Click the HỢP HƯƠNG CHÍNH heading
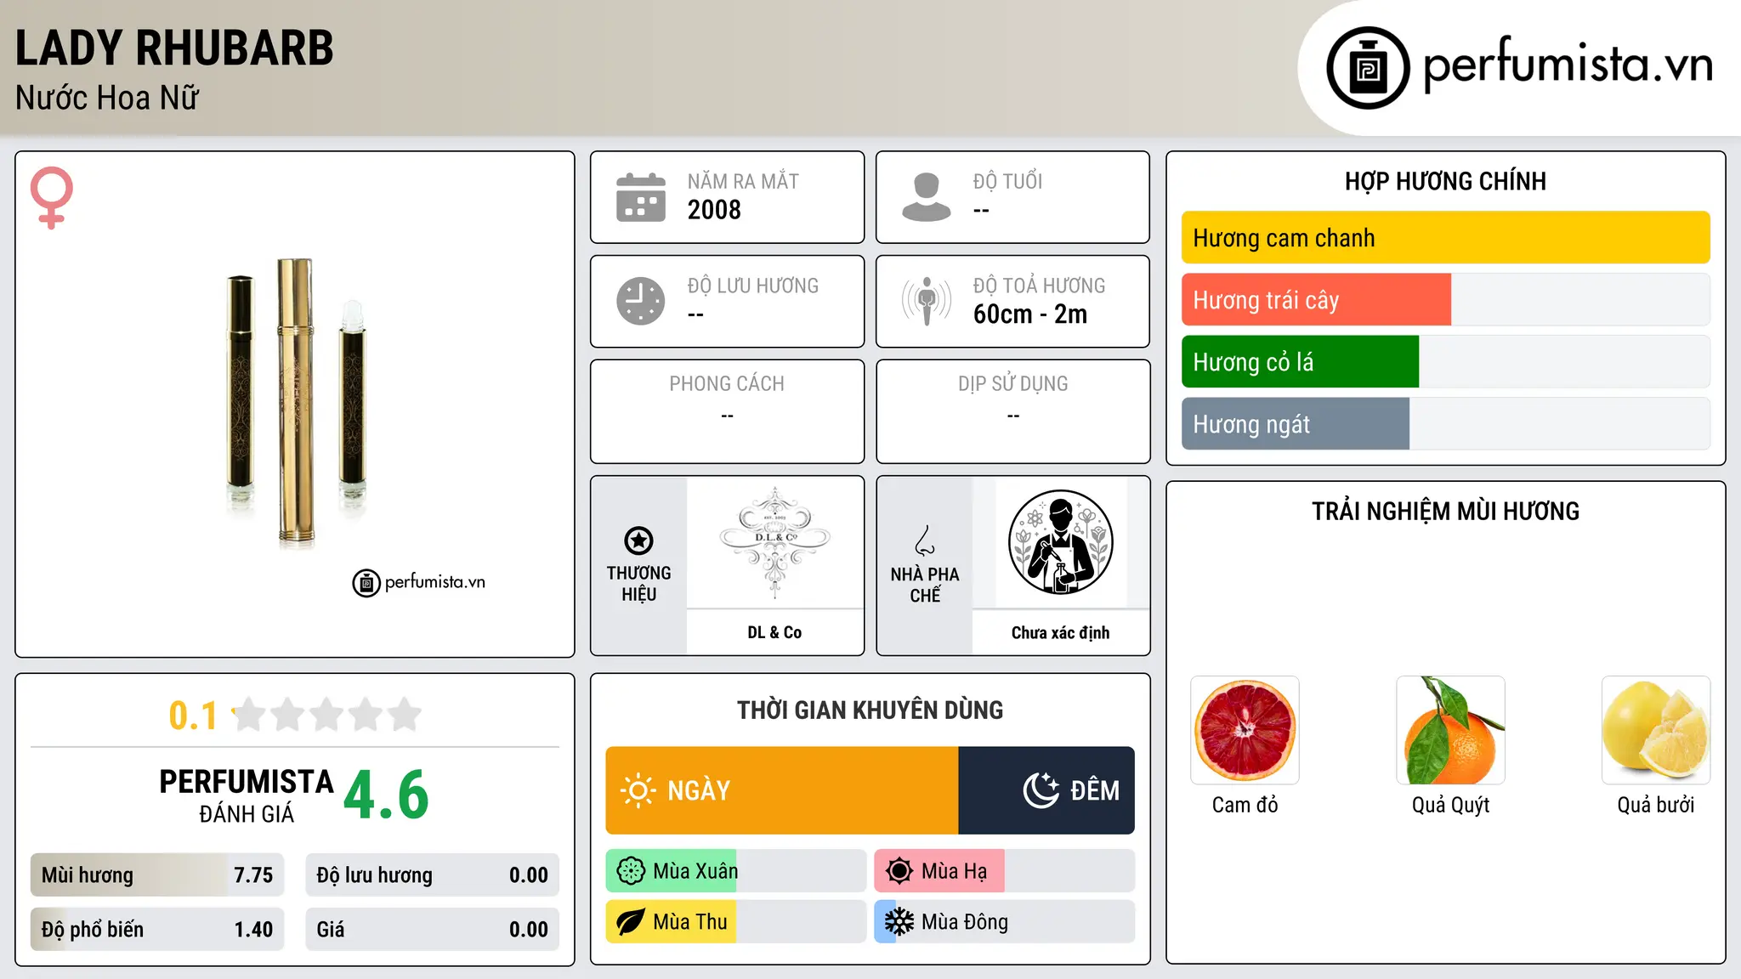The image size is (1741, 979). [1446, 181]
